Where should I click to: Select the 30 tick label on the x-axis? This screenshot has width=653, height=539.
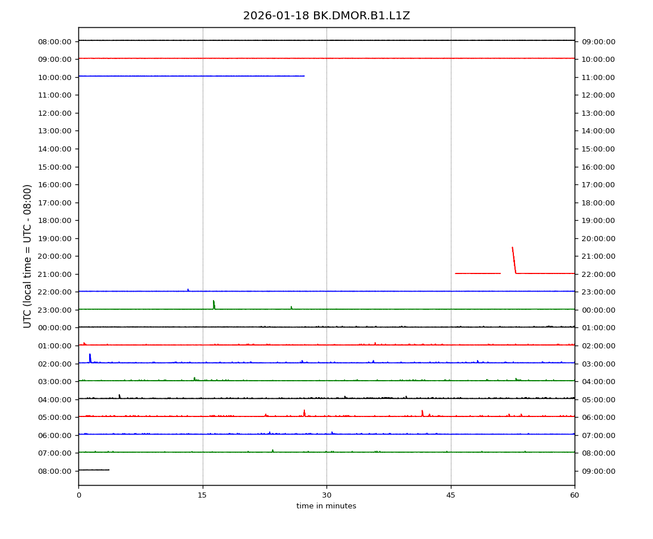point(326,495)
